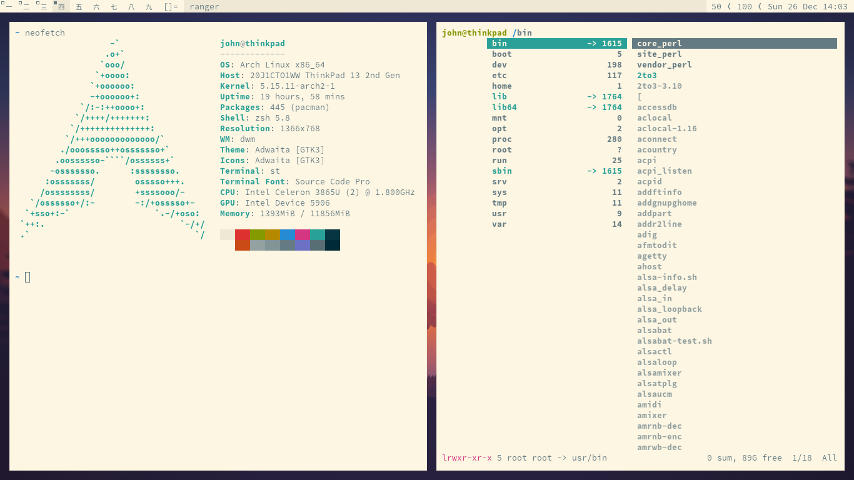Screen dimensions: 854x480
Task: Click the CPU line in neofetch output
Action: click(318, 192)
